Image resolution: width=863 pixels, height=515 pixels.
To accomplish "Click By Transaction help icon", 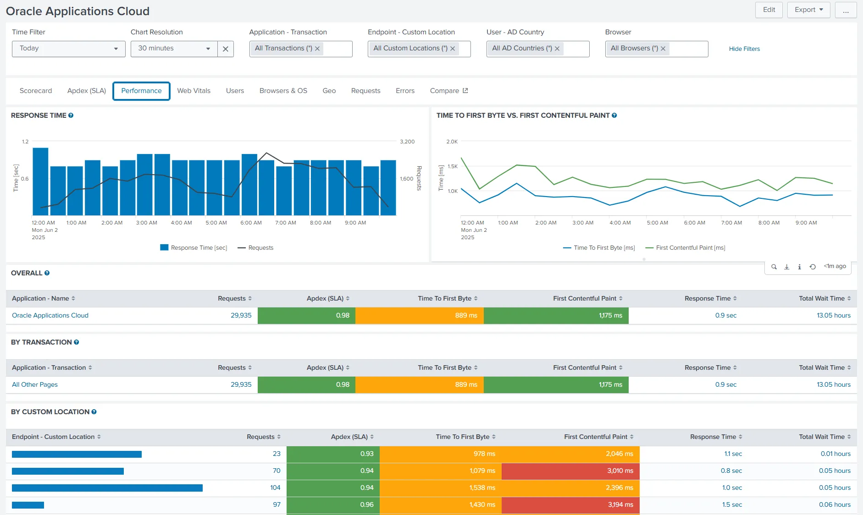I will point(77,342).
